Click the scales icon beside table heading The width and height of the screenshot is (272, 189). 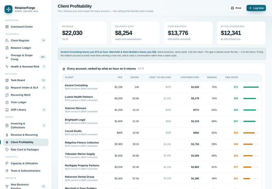click(64, 69)
